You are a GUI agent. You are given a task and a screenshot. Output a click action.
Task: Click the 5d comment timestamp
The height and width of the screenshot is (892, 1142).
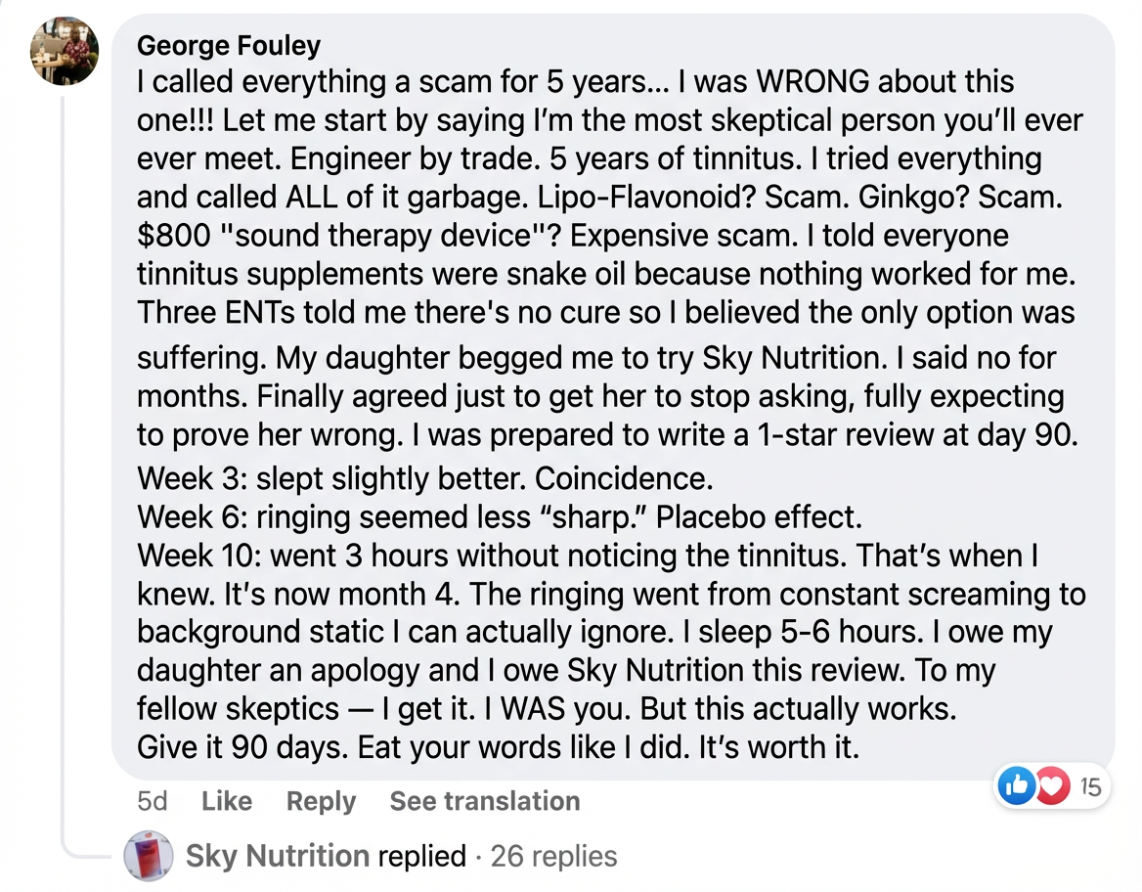click(x=153, y=801)
